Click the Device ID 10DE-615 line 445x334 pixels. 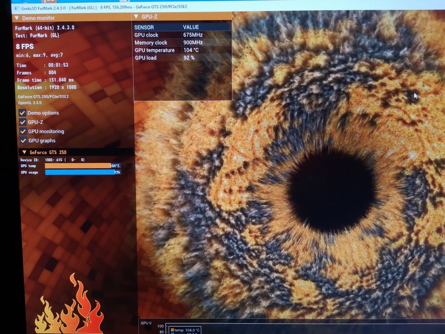pos(52,160)
